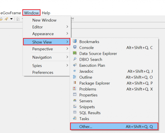Click the Package Explorer icon
This screenshot has width=165, height=133.
pyautogui.click(x=75, y=83)
